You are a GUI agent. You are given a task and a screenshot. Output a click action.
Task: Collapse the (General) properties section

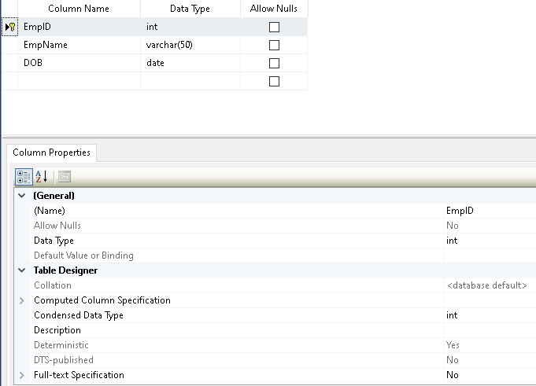pyautogui.click(x=22, y=196)
